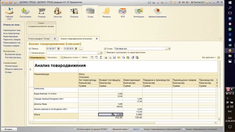Click the collapse all groups toolbar icon

(97, 58)
